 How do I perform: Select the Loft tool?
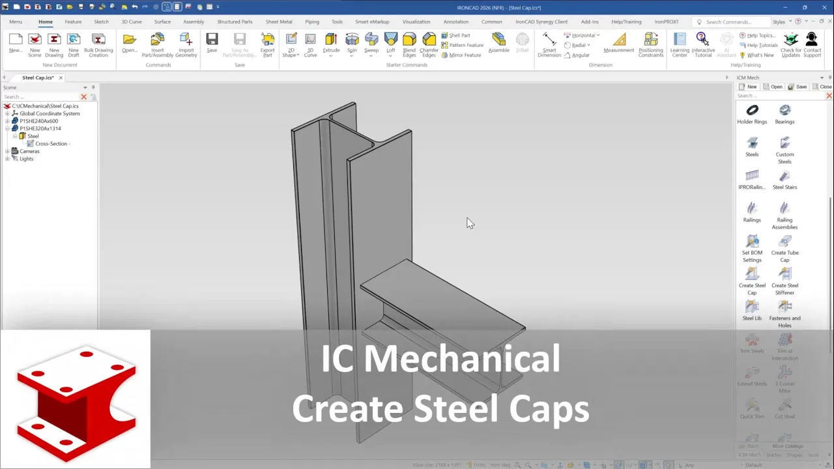tap(390, 44)
